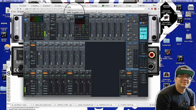The height and width of the screenshot is (110, 196).
Task: Click the Chrome back arrow
Action: (x=12, y=9)
